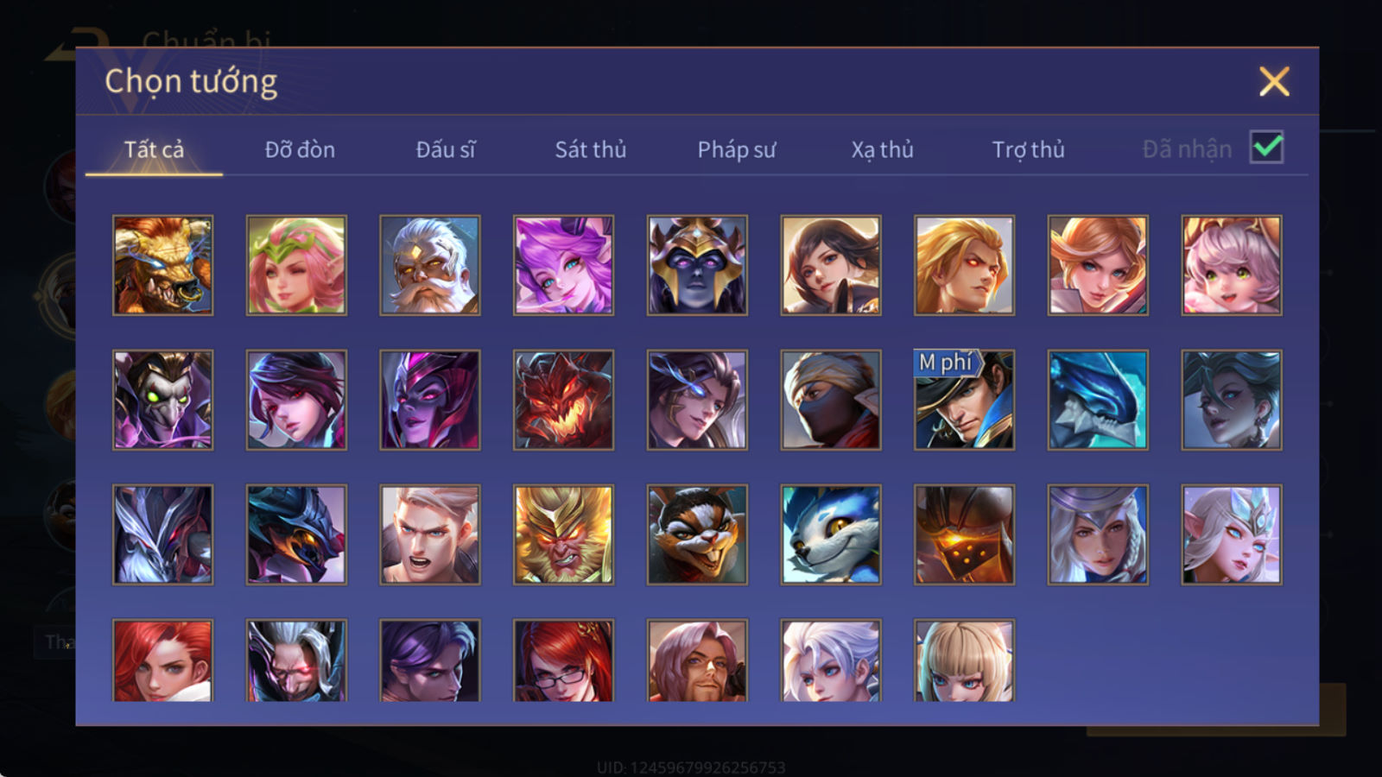This screenshot has height=777, width=1382.
Task: Select the raccoon hero portrait
Action: pos(697,534)
